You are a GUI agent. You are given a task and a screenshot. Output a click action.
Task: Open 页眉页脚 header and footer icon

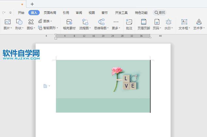(x=144, y=22)
